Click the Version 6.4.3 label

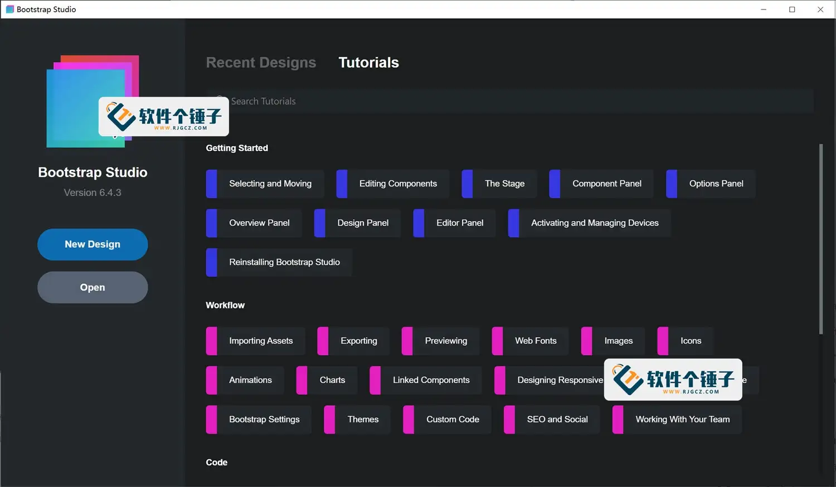pos(93,193)
